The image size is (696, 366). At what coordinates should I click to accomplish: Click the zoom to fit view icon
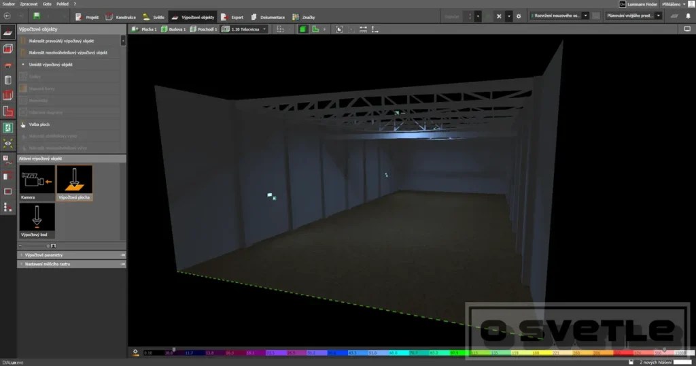pyautogui.click(x=339, y=29)
